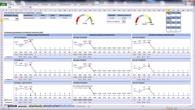Open the Formulas ribbon tab
Screen dimensions: 195x110
coord(45,4)
